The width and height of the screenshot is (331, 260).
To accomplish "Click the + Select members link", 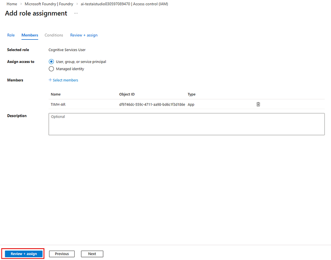I will point(63,80).
